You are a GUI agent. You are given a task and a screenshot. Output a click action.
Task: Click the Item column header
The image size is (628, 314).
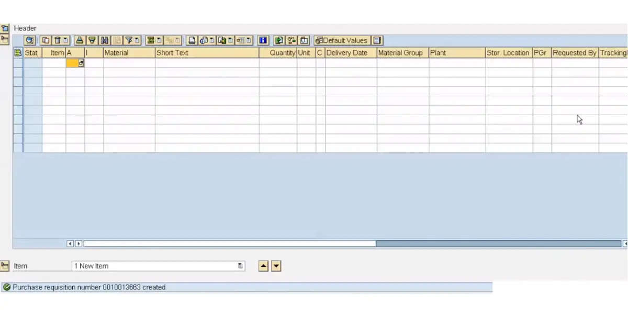[54, 53]
